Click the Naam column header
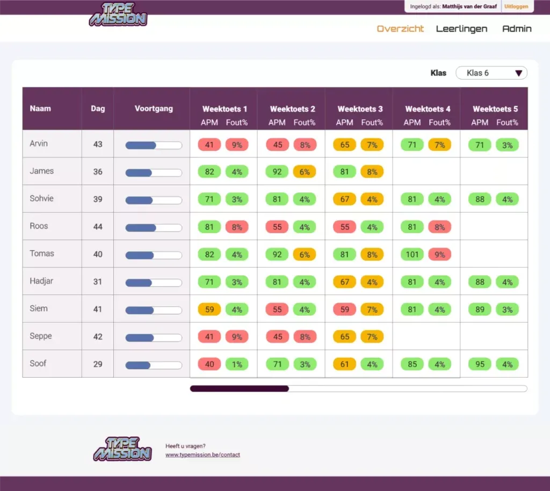The width and height of the screenshot is (550, 491). 40,109
